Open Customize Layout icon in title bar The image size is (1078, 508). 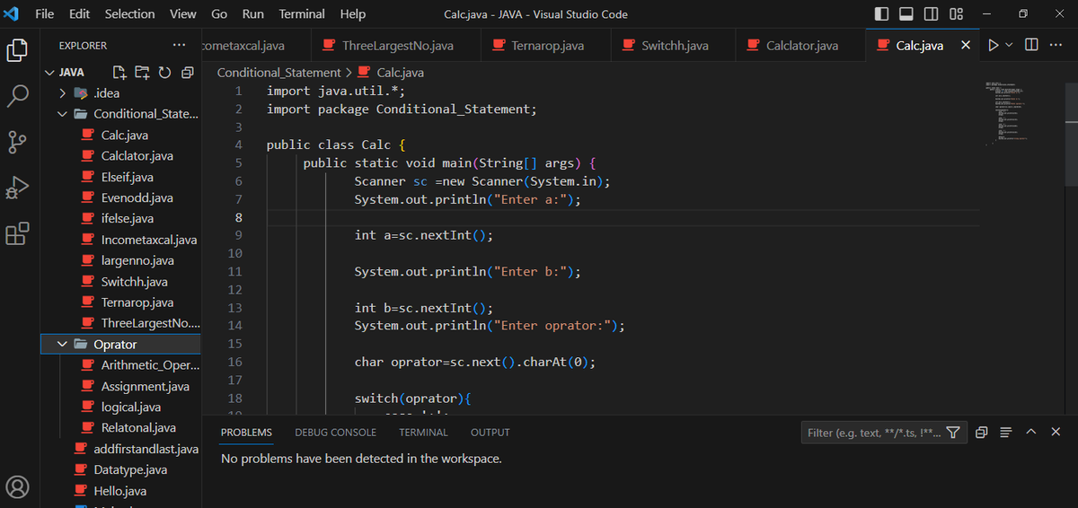click(957, 14)
